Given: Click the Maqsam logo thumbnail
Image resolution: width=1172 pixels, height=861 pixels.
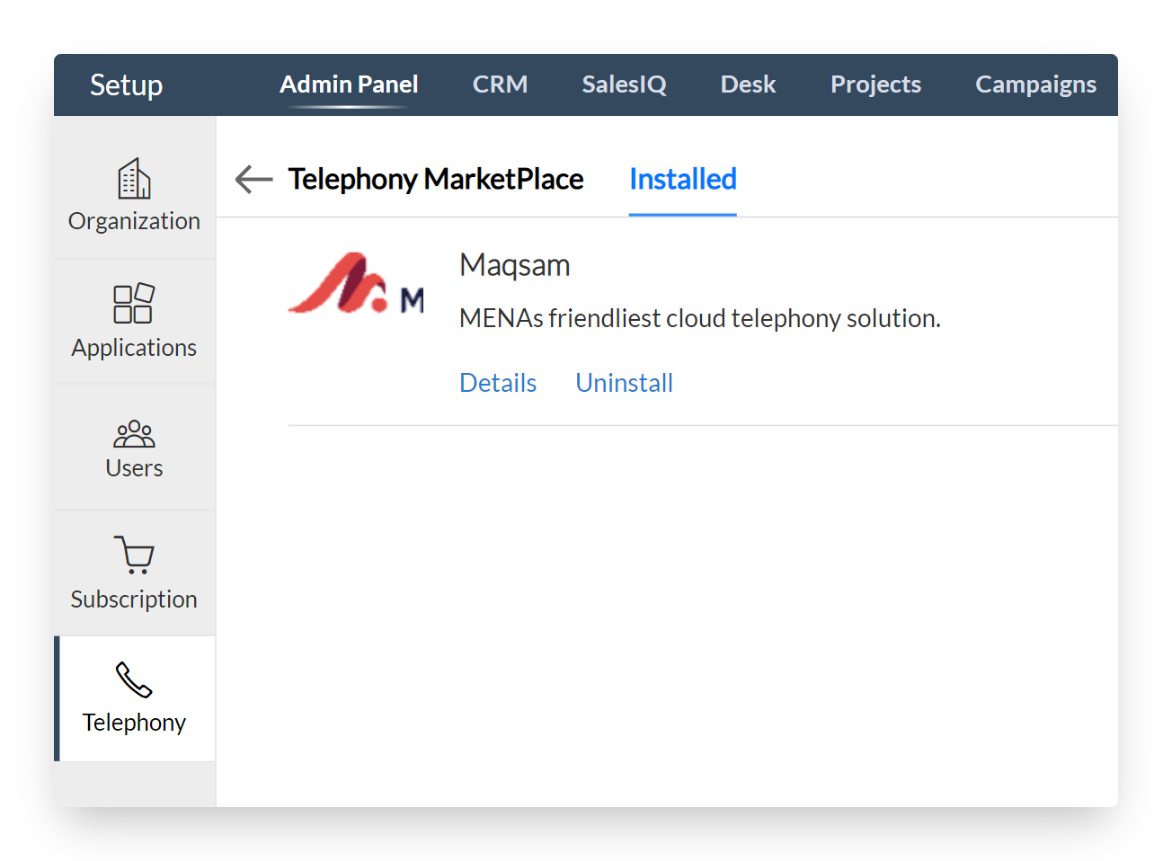Looking at the screenshot, I should (x=356, y=284).
